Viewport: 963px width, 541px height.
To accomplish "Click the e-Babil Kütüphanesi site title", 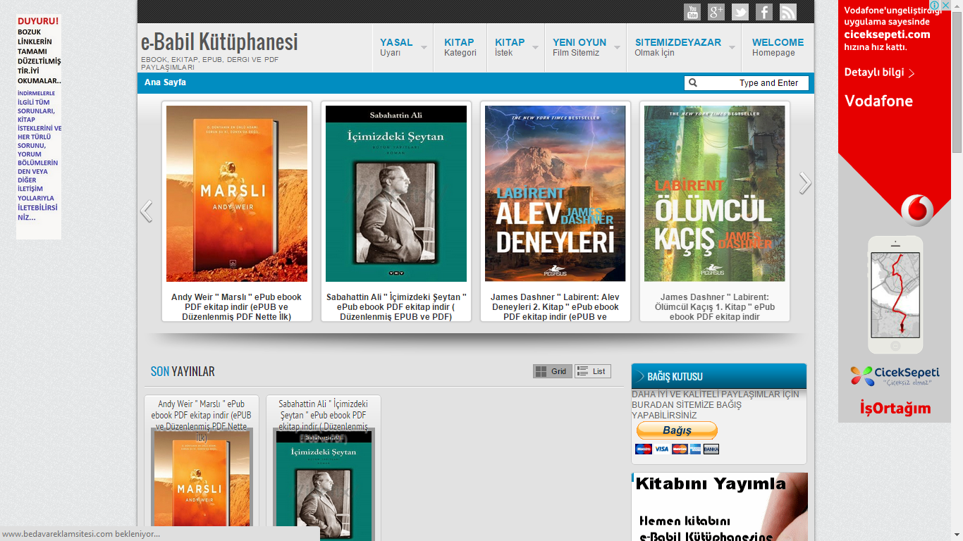I will pyautogui.click(x=219, y=42).
